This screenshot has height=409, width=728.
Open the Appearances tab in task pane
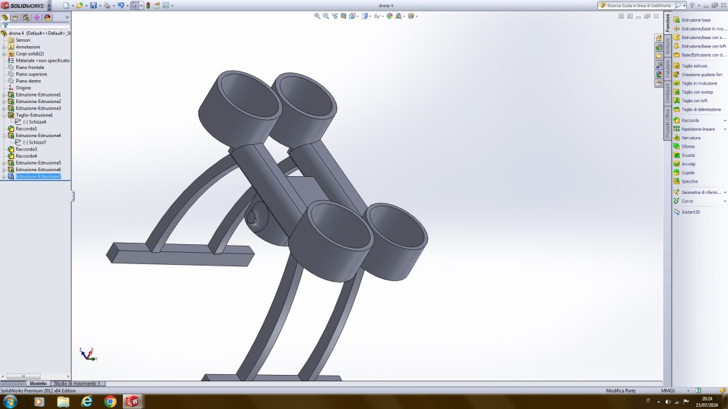[659, 74]
